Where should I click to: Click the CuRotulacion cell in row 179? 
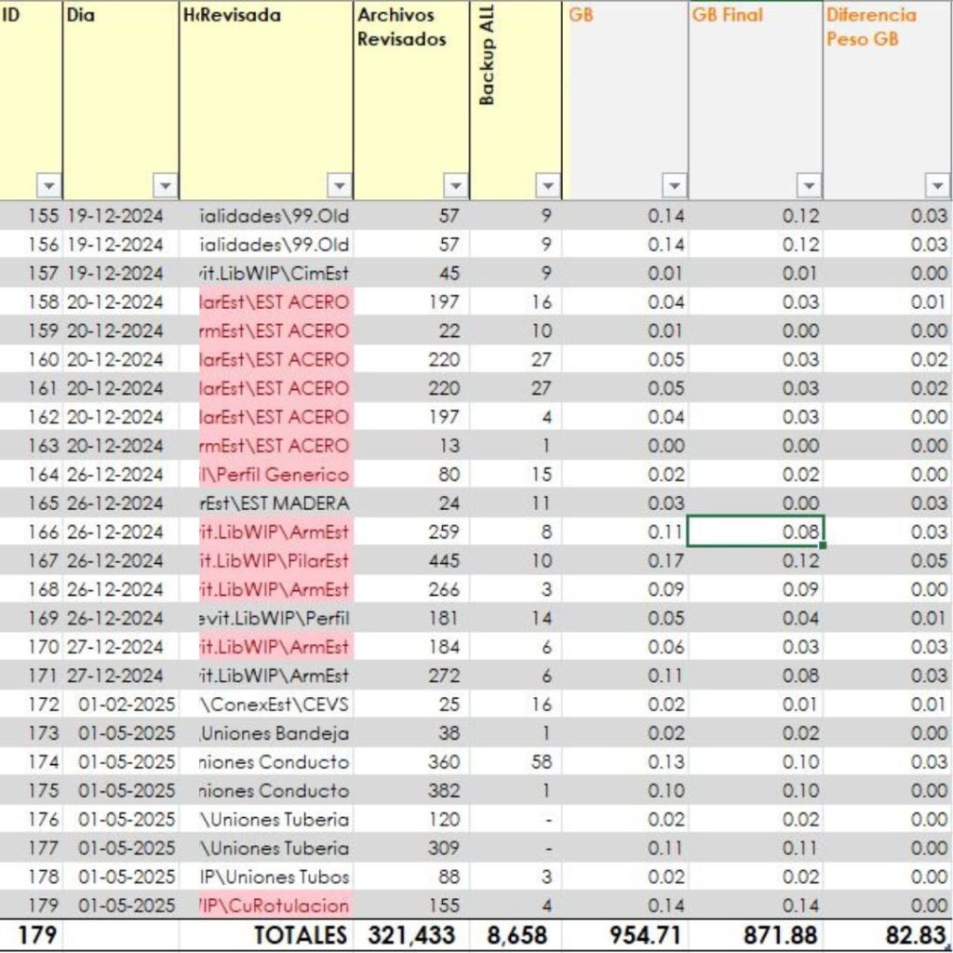pos(275,906)
